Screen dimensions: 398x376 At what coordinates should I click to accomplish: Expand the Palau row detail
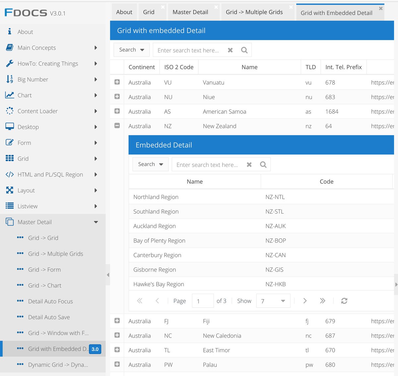point(117,364)
